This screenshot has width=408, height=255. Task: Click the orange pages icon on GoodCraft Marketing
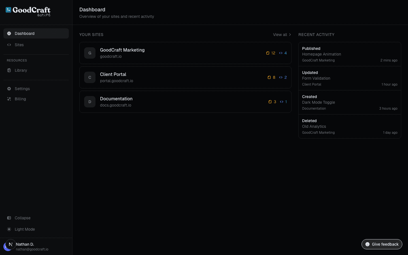tap(268, 53)
